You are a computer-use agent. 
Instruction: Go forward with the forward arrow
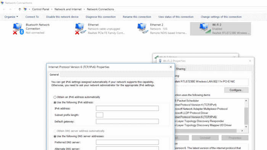[10, 9]
